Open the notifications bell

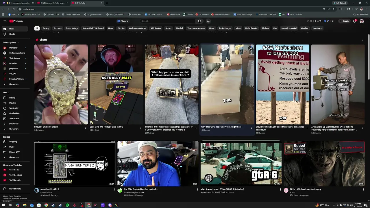coord(355,21)
